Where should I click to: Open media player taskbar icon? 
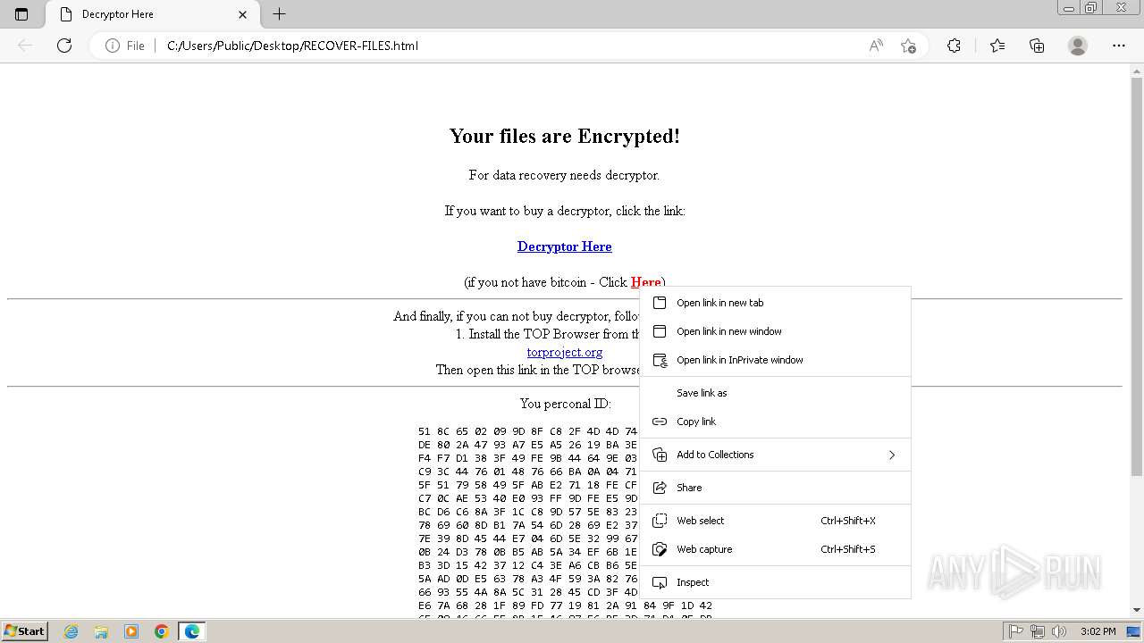[x=131, y=631]
